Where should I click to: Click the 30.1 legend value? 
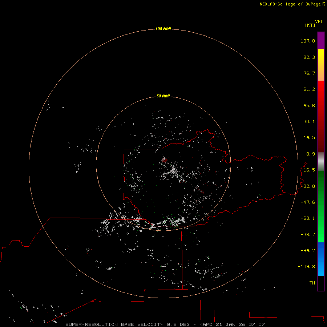pyautogui.click(x=309, y=122)
